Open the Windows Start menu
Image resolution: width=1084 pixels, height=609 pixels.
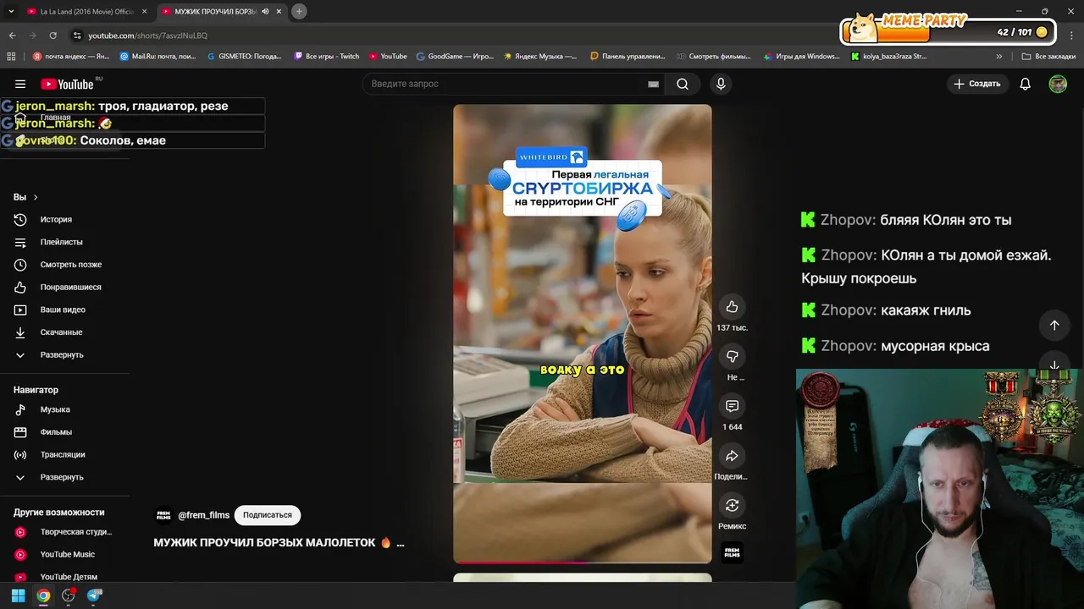tap(18, 595)
